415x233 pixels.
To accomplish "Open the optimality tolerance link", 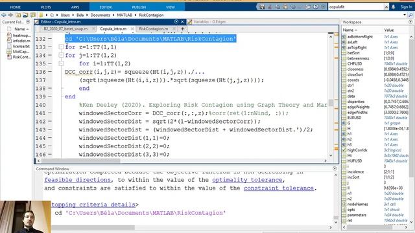I will click(x=247, y=180).
